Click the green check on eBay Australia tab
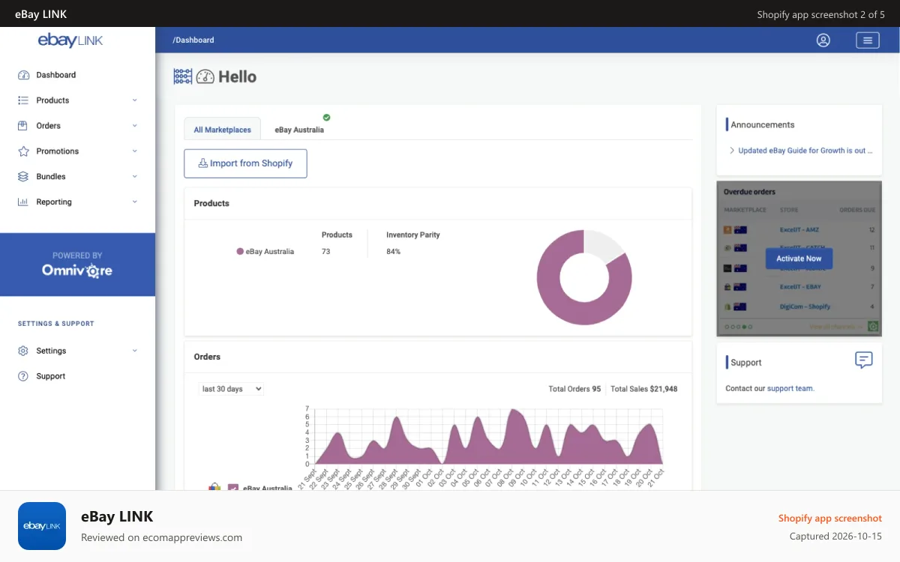Viewport: 900px width, 562px height. pyautogui.click(x=326, y=117)
